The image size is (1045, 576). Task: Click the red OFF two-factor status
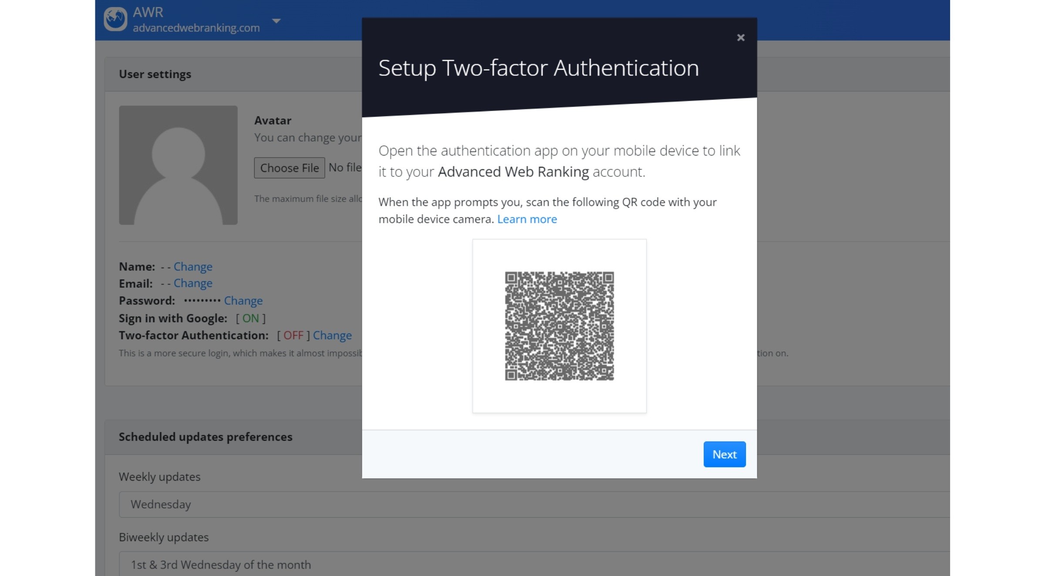click(293, 335)
